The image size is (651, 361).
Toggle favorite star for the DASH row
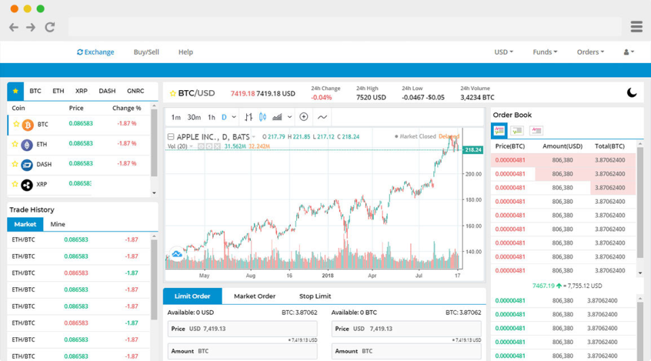[x=15, y=164]
